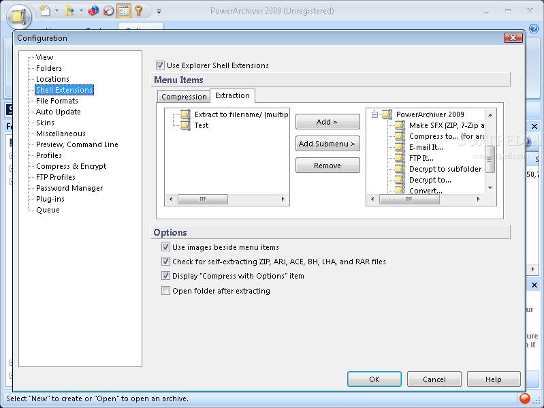Click horizontal scrollbar thumb in PowerArchiver tree
544x408 pixels.
[x=409, y=199]
